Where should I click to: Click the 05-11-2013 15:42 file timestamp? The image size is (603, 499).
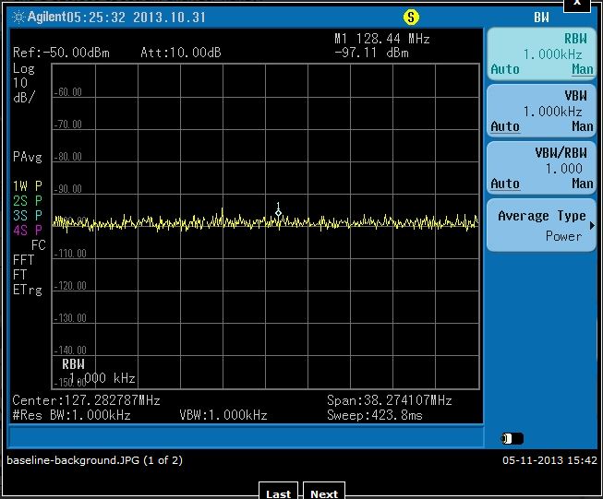tap(549, 460)
